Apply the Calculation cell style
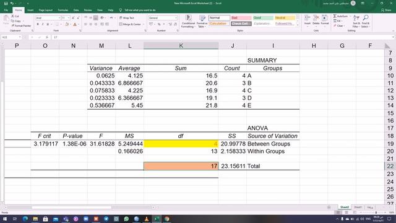The width and height of the screenshot is (396, 223). [219, 24]
